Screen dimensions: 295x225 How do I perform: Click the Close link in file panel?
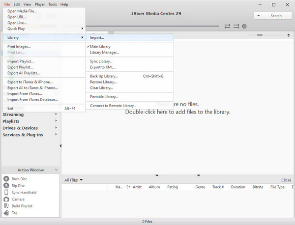pyautogui.click(x=286, y=180)
